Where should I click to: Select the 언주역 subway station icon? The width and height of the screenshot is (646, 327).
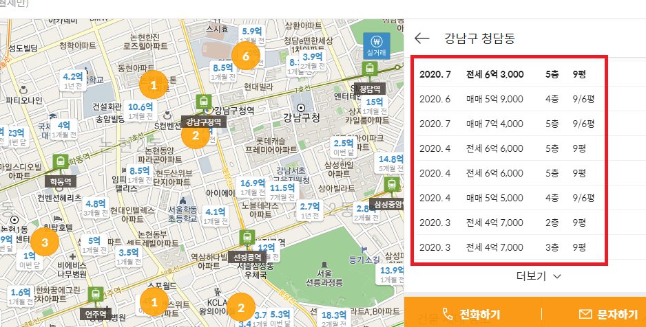(x=96, y=294)
